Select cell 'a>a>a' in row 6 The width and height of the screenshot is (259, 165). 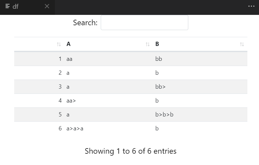pos(75,128)
